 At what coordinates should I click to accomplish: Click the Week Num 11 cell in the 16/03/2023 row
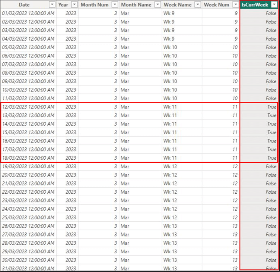[x=221, y=141]
